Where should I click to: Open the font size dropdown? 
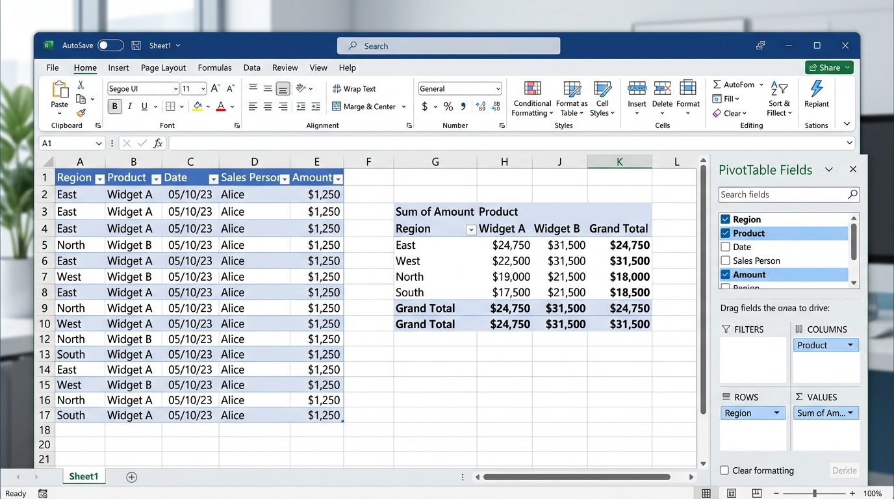click(x=203, y=89)
